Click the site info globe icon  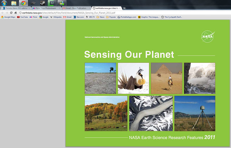pyautogui.click(x=21, y=13)
